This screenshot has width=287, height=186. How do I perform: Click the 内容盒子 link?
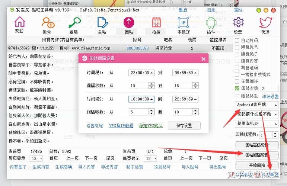(x=18, y=167)
